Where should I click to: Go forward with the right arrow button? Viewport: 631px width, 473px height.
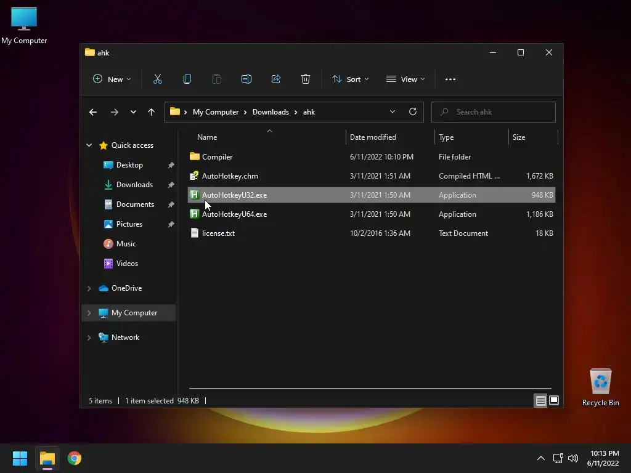[x=114, y=112]
